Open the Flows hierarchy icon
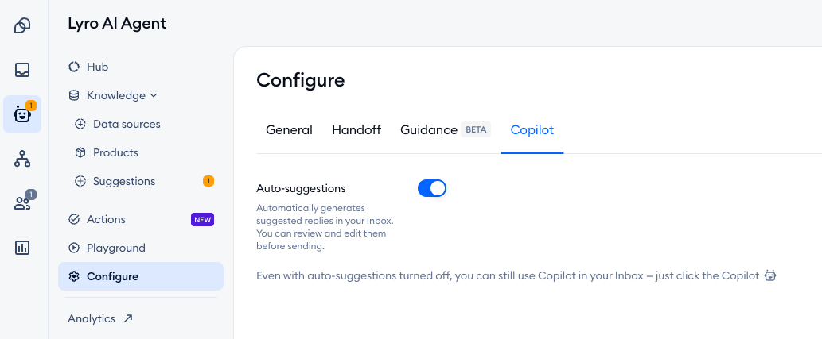This screenshot has width=822, height=339. tap(22, 159)
